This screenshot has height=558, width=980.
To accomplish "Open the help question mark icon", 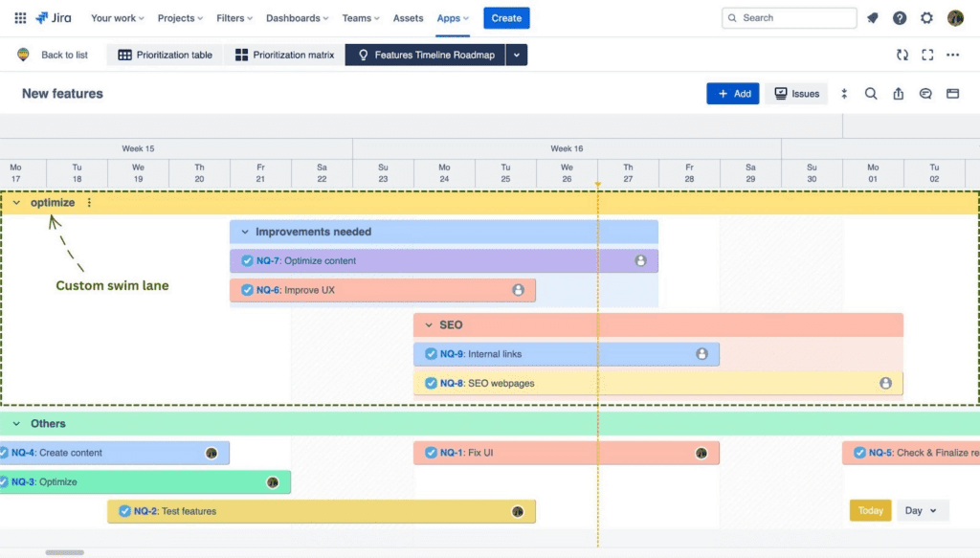I will (x=900, y=18).
